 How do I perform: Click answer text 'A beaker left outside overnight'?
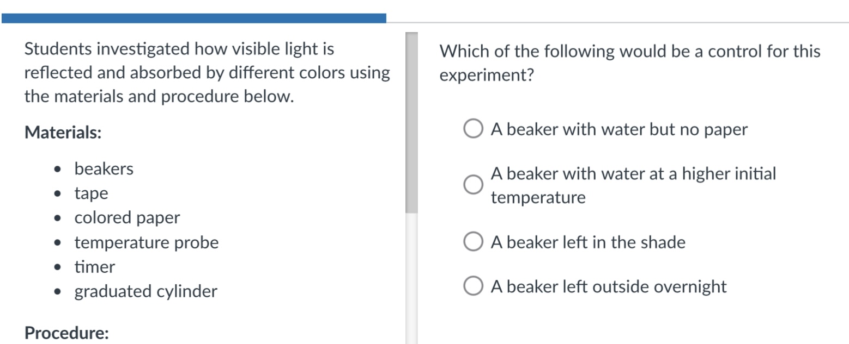[x=609, y=286]
